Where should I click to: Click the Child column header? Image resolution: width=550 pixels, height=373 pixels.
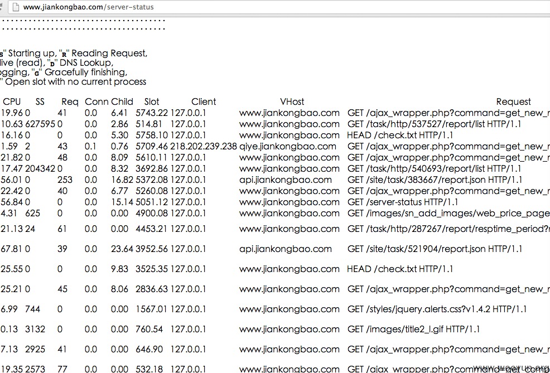[122, 101]
